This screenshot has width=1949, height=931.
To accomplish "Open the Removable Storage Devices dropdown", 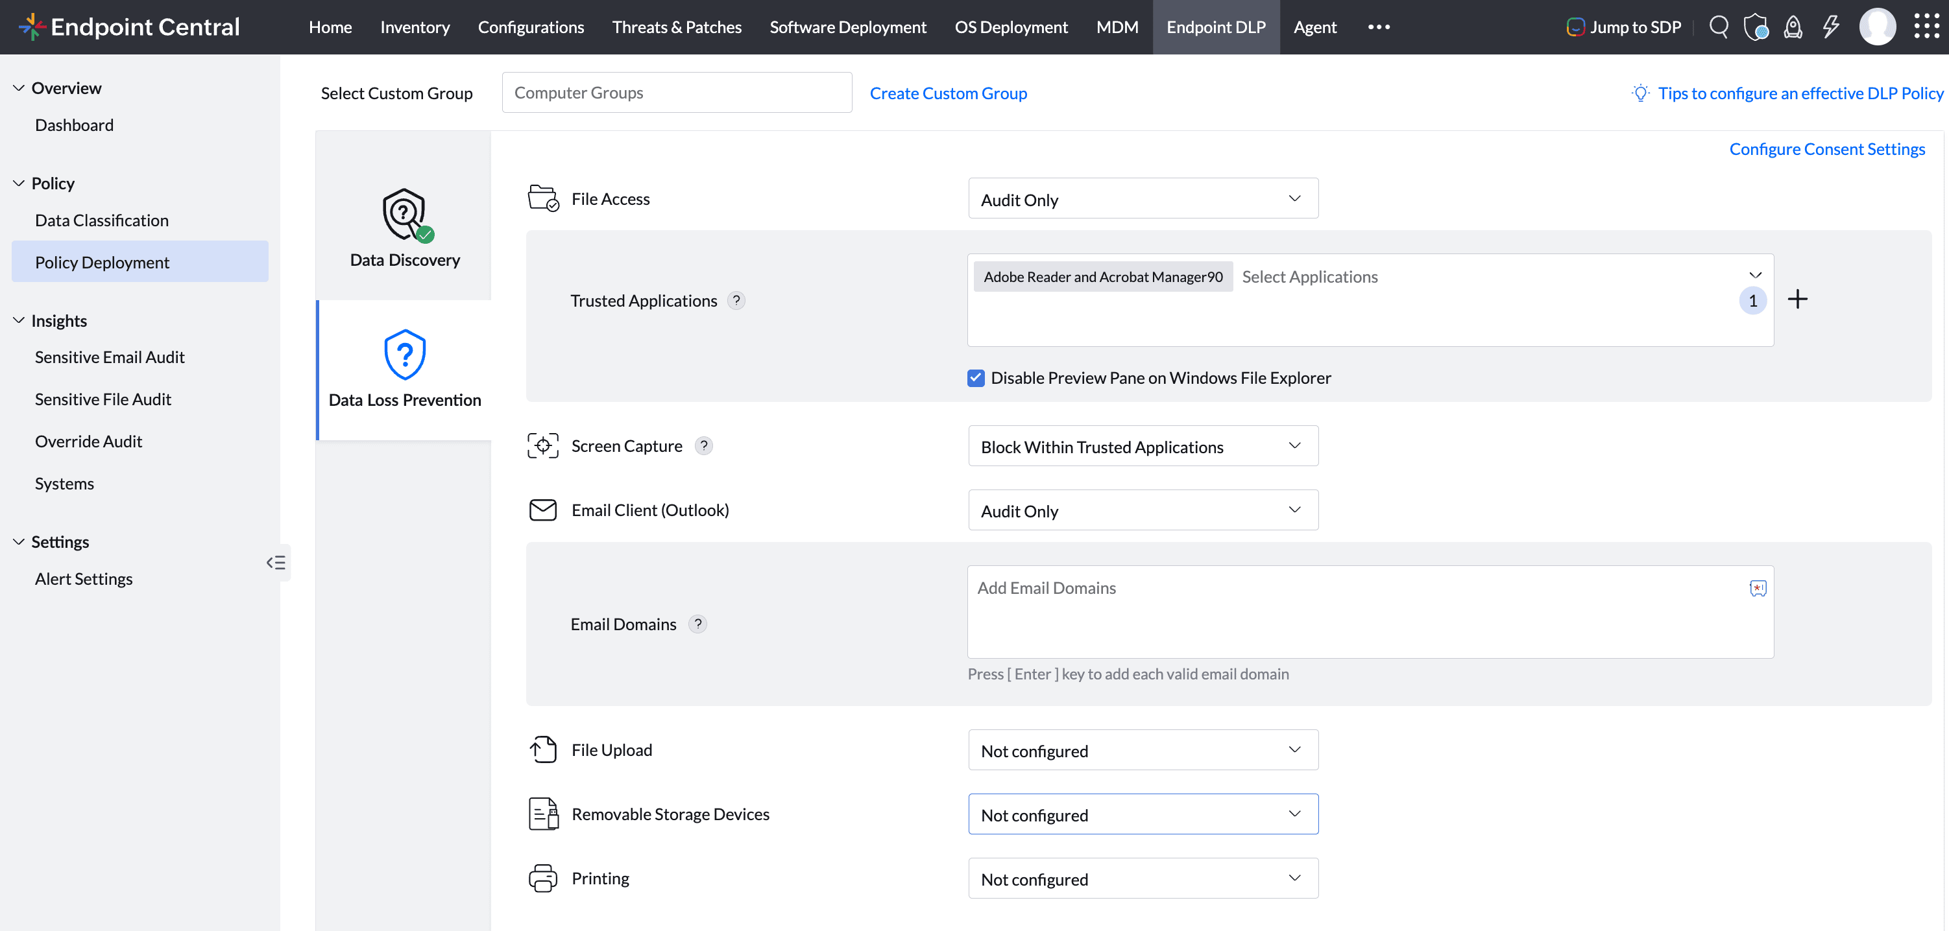I will pyautogui.click(x=1143, y=814).
